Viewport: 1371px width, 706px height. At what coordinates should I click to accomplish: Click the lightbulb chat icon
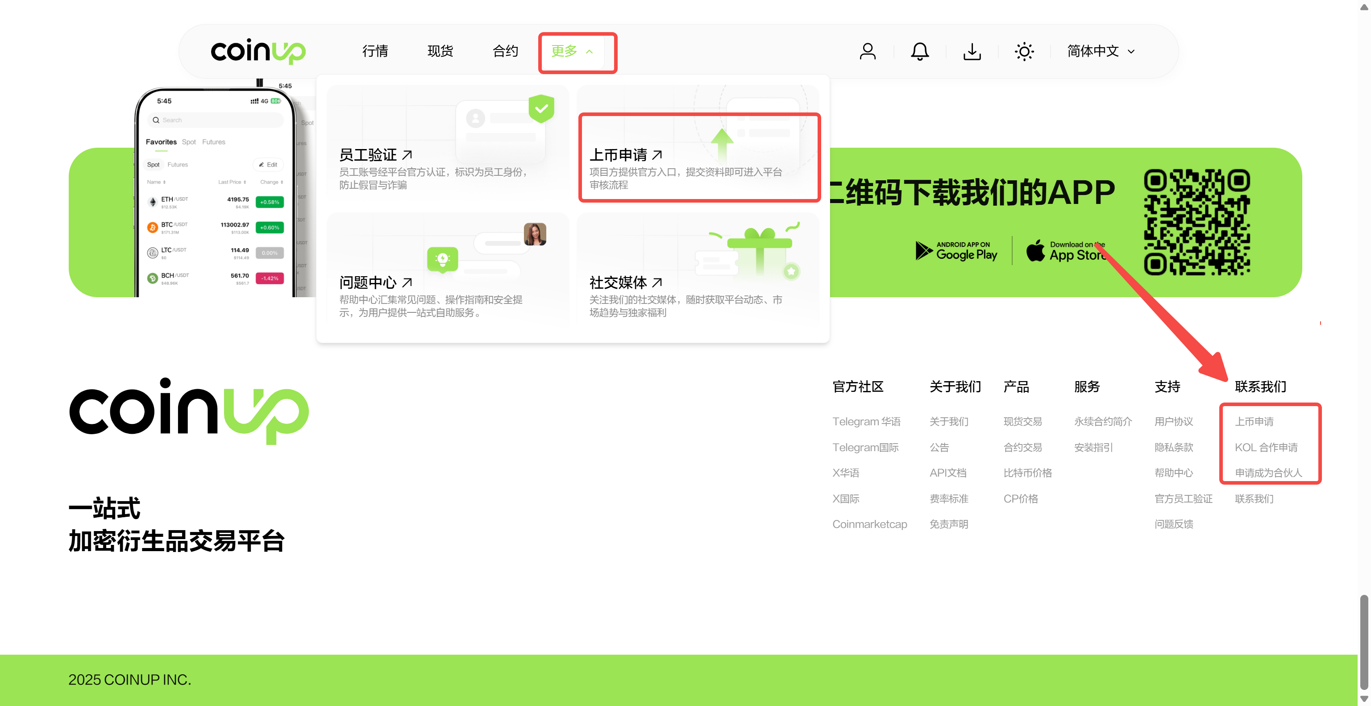point(442,260)
